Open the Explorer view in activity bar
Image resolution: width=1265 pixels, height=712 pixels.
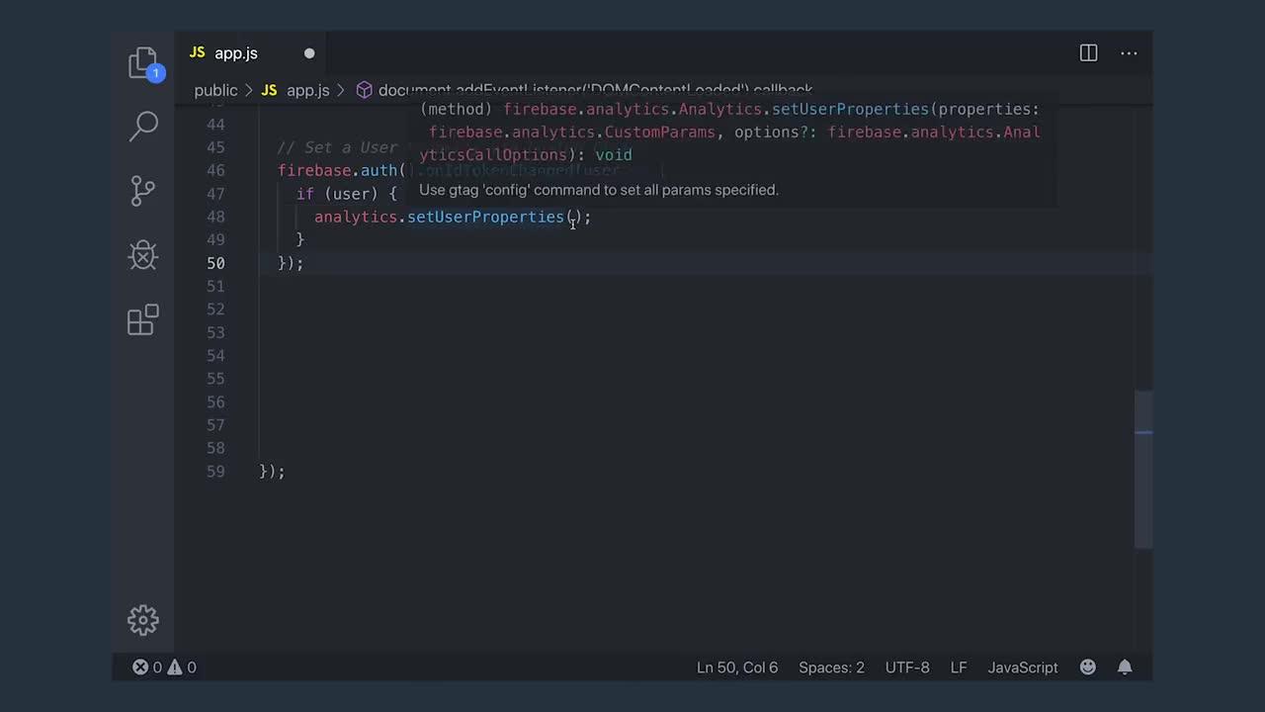(x=143, y=63)
